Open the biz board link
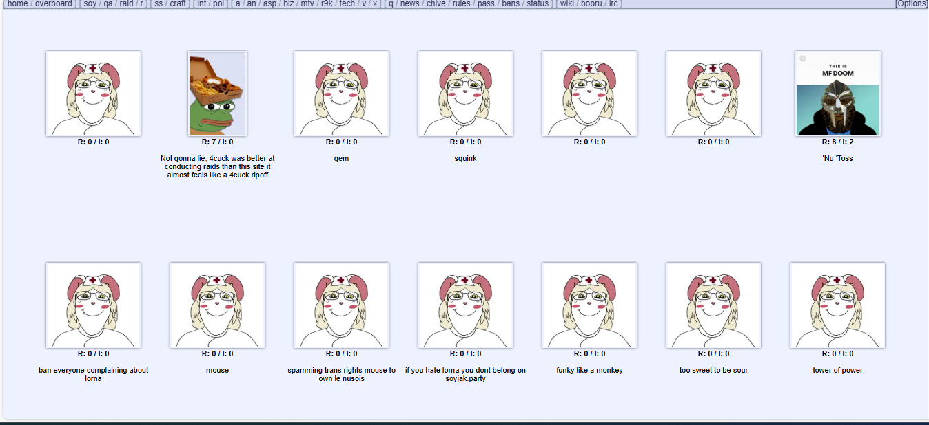The image size is (929, 425). (289, 3)
